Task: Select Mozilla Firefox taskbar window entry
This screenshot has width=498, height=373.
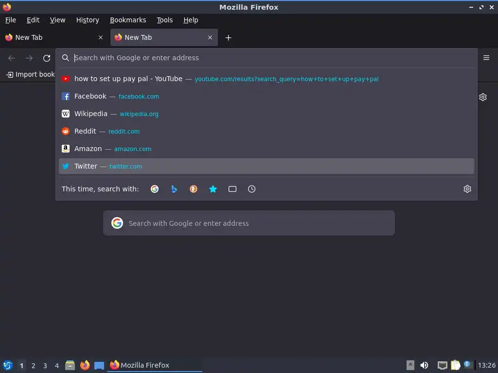Action: tap(155, 365)
